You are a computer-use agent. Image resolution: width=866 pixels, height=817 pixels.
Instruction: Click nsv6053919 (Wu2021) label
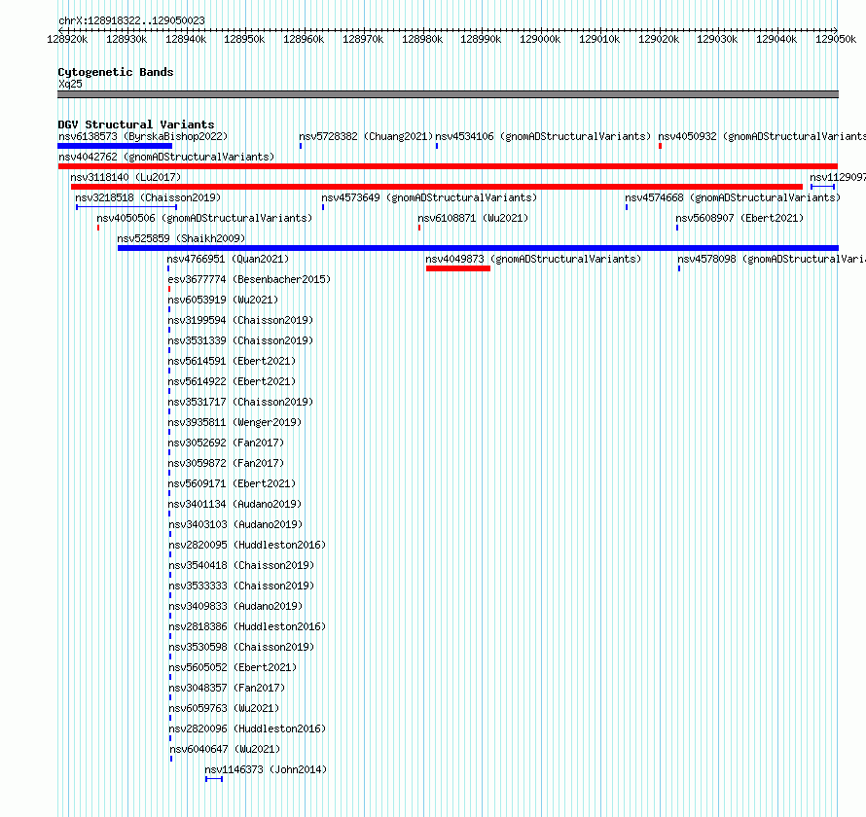(223, 300)
